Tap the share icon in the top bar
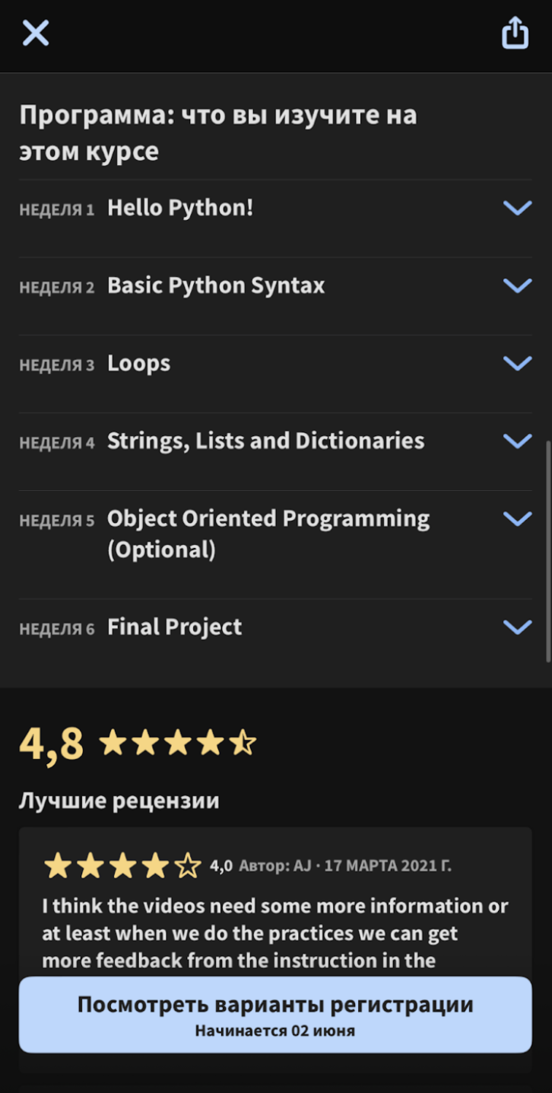Screen dimensions: 552x1093 [516, 33]
